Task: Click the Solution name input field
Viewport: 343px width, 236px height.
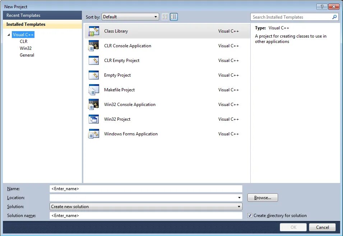Action: click(x=146, y=216)
